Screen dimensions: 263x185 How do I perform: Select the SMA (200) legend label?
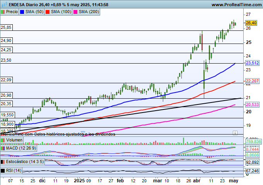[89, 12]
